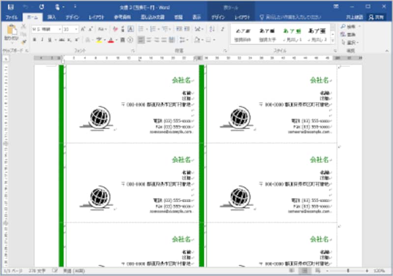Open the font name dropdown

47,30
